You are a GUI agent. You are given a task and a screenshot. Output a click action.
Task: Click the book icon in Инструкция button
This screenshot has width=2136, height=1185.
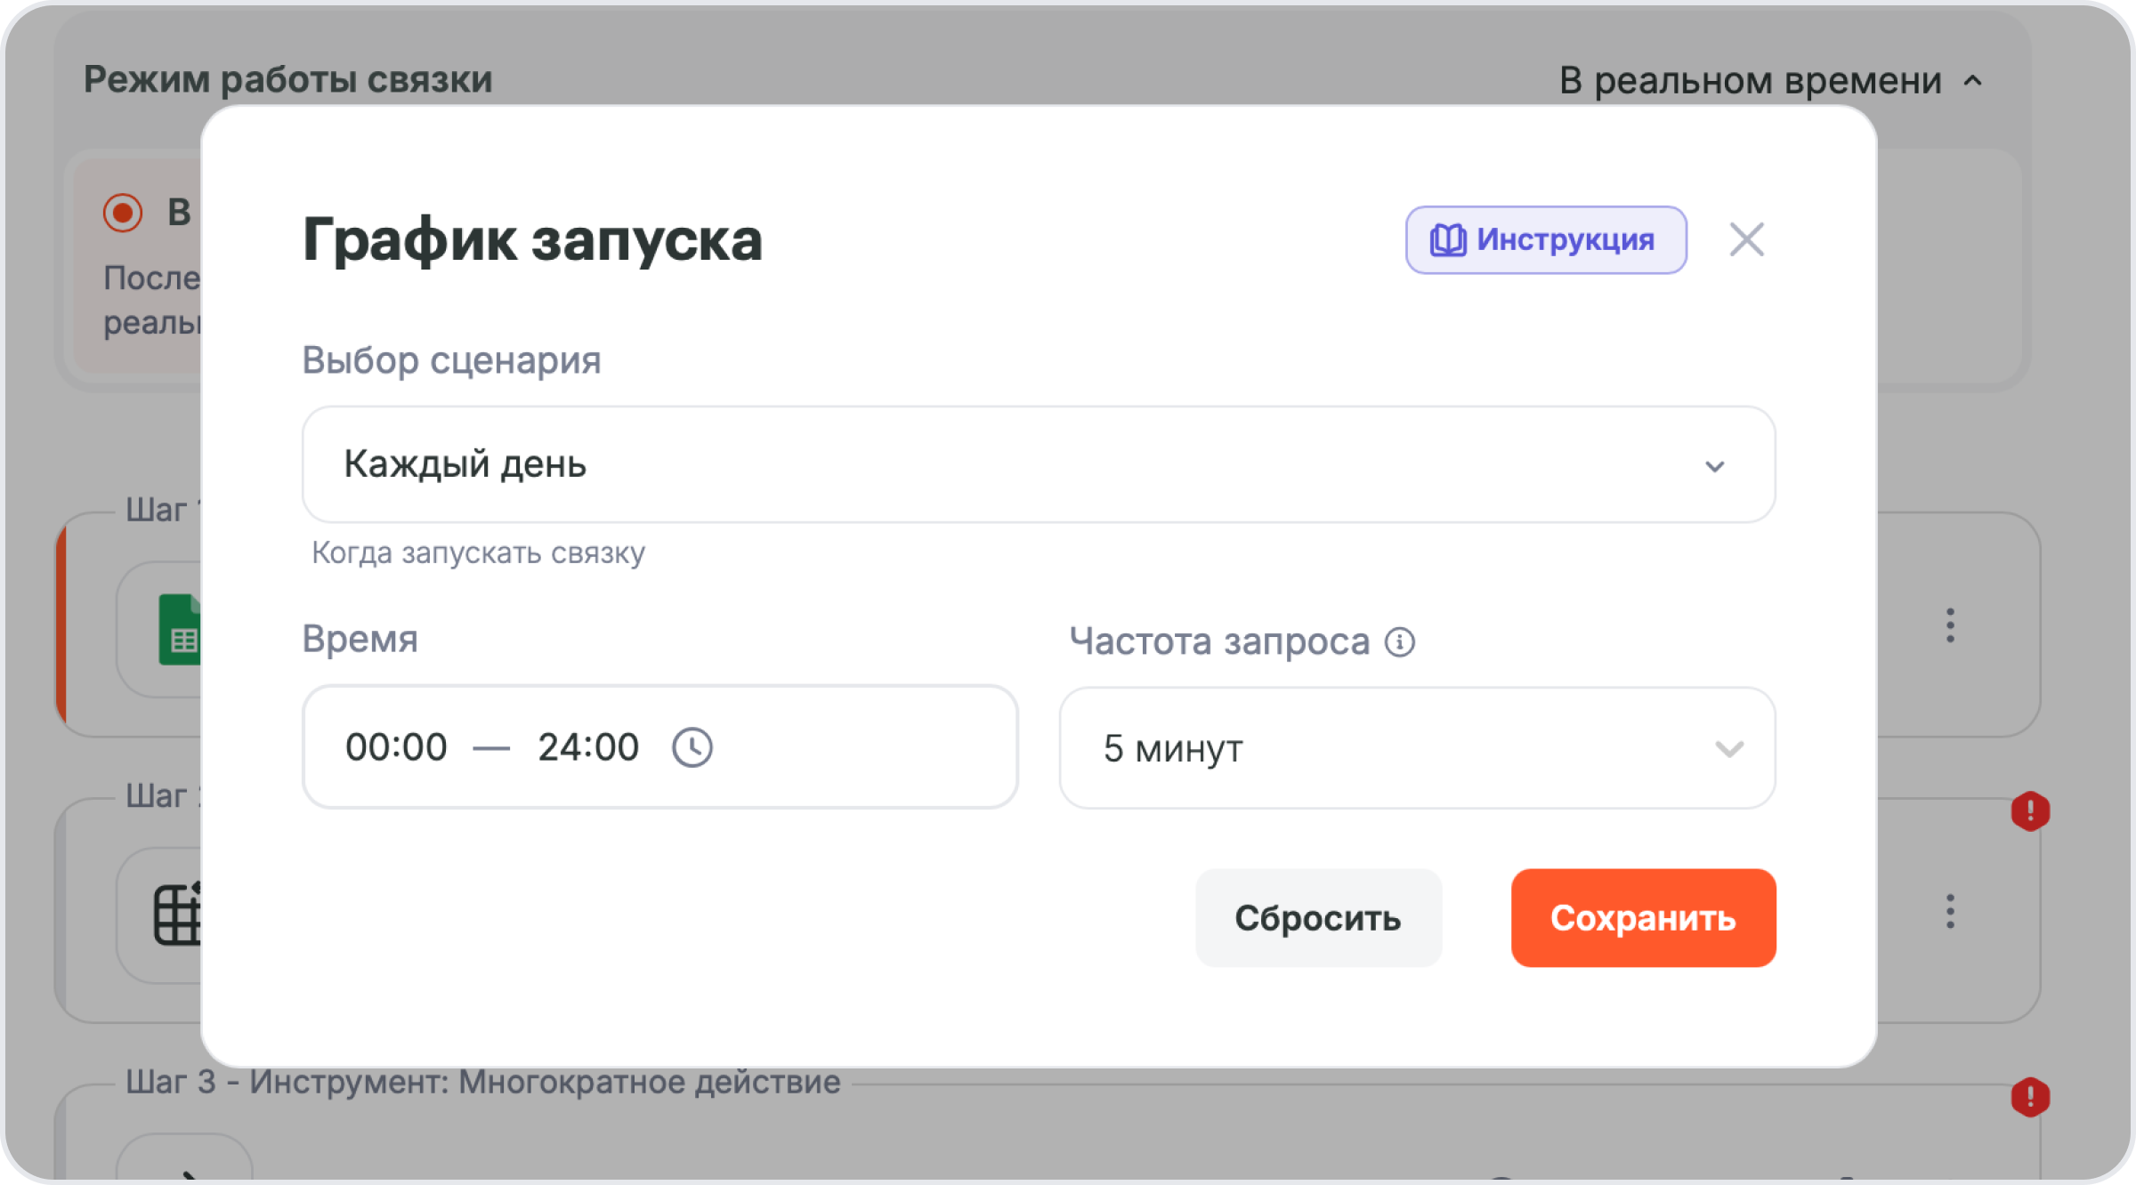(x=1448, y=240)
